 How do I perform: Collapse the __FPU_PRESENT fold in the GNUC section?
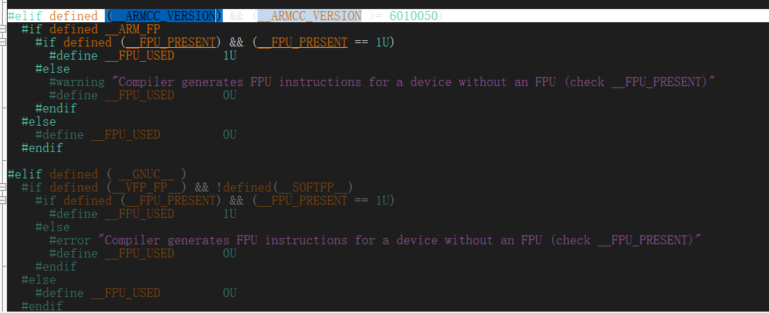(3, 201)
